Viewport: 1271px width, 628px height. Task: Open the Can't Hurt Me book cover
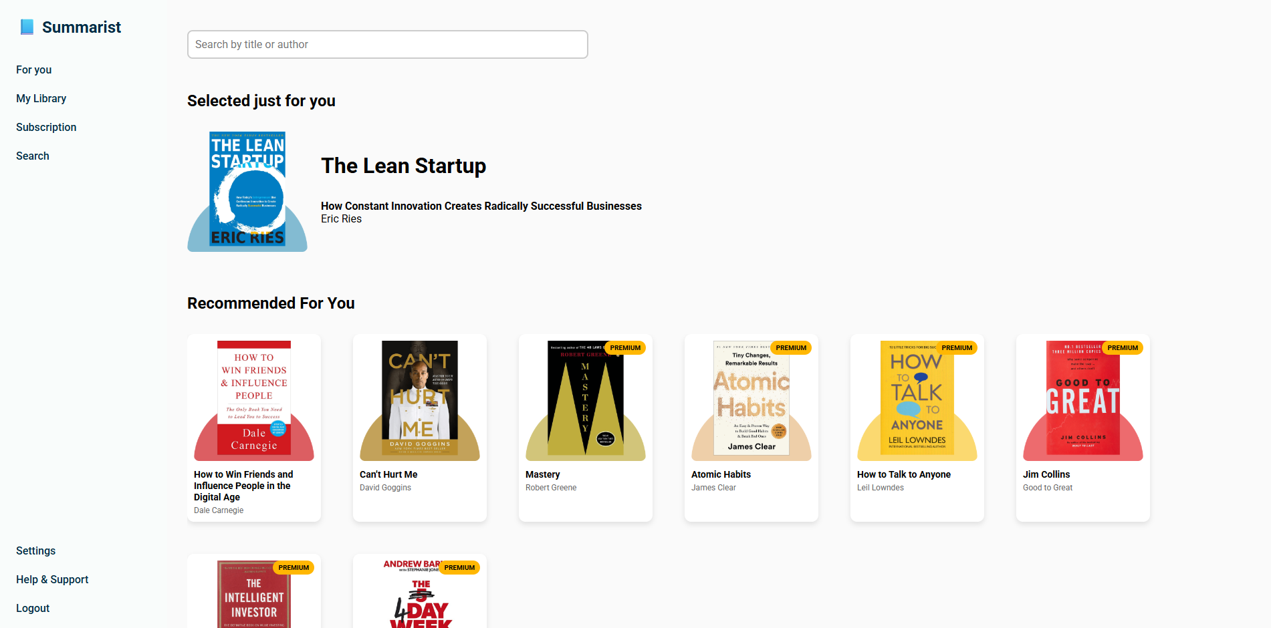pos(420,401)
